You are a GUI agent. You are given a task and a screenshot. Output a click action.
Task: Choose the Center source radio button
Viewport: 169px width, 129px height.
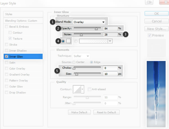click(x=74, y=62)
